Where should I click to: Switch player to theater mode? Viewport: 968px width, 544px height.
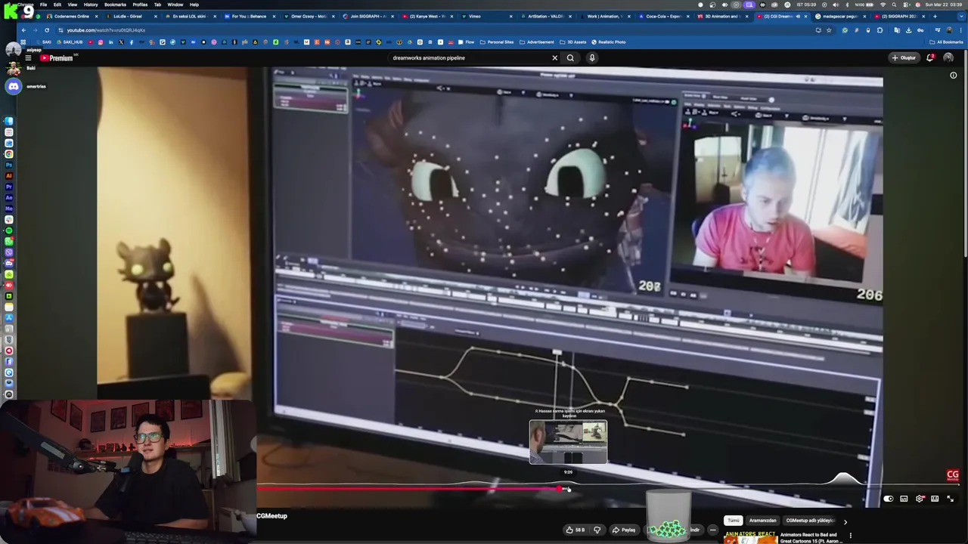click(935, 499)
